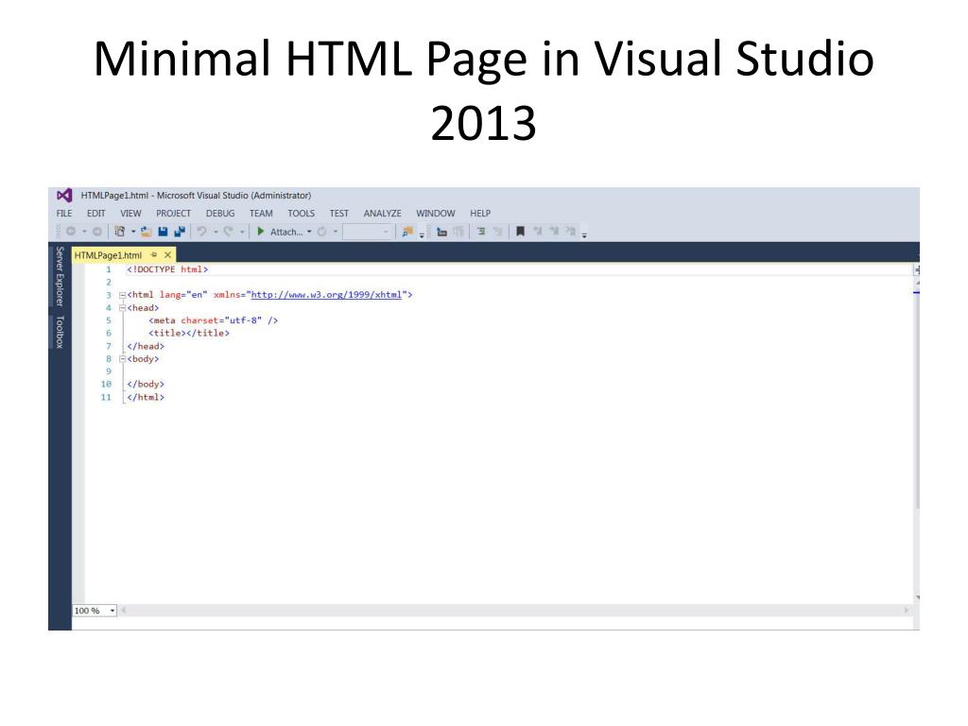Click the Redo arrow icon
The width and height of the screenshot is (968, 726).
pyautogui.click(x=228, y=232)
